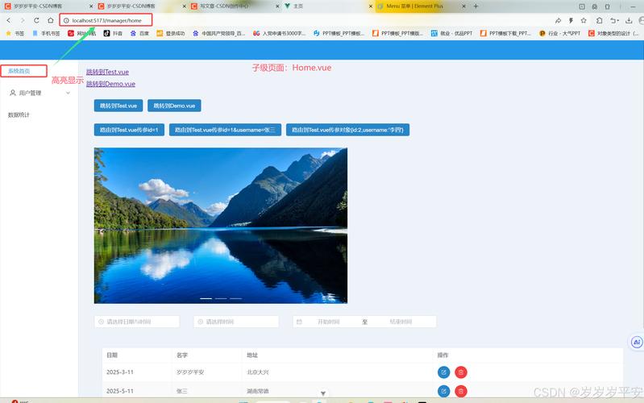644x403 pixels.
Task: Click 路由到Test.vue传参id=1&username=张三 button
Action: [x=225, y=130]
